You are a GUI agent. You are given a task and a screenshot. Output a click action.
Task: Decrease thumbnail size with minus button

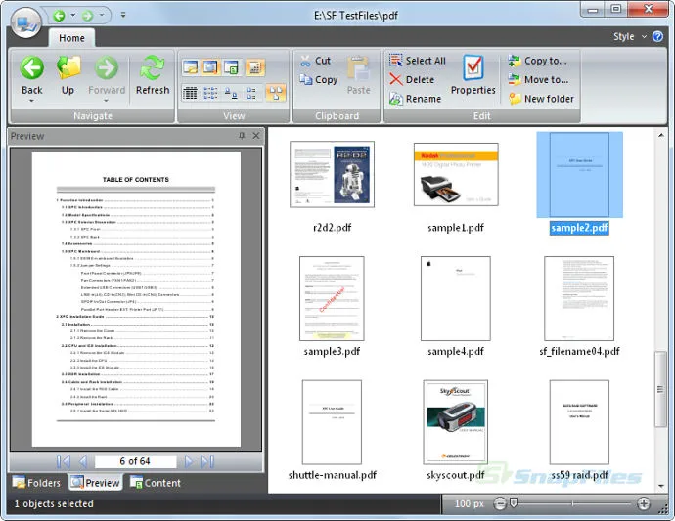pyautogui.click(x=500, y=503)
